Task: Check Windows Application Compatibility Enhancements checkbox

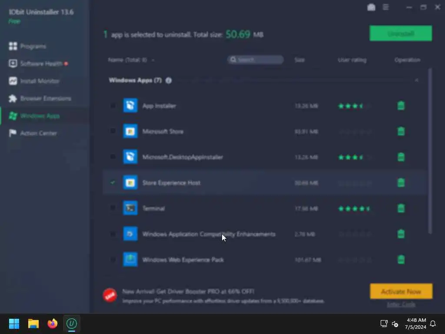Action: [x=113, y=234]
